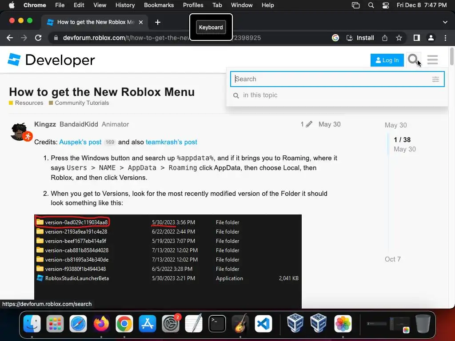
Task: Click Spotlight search in menu bar
Action: click(371, 5)
